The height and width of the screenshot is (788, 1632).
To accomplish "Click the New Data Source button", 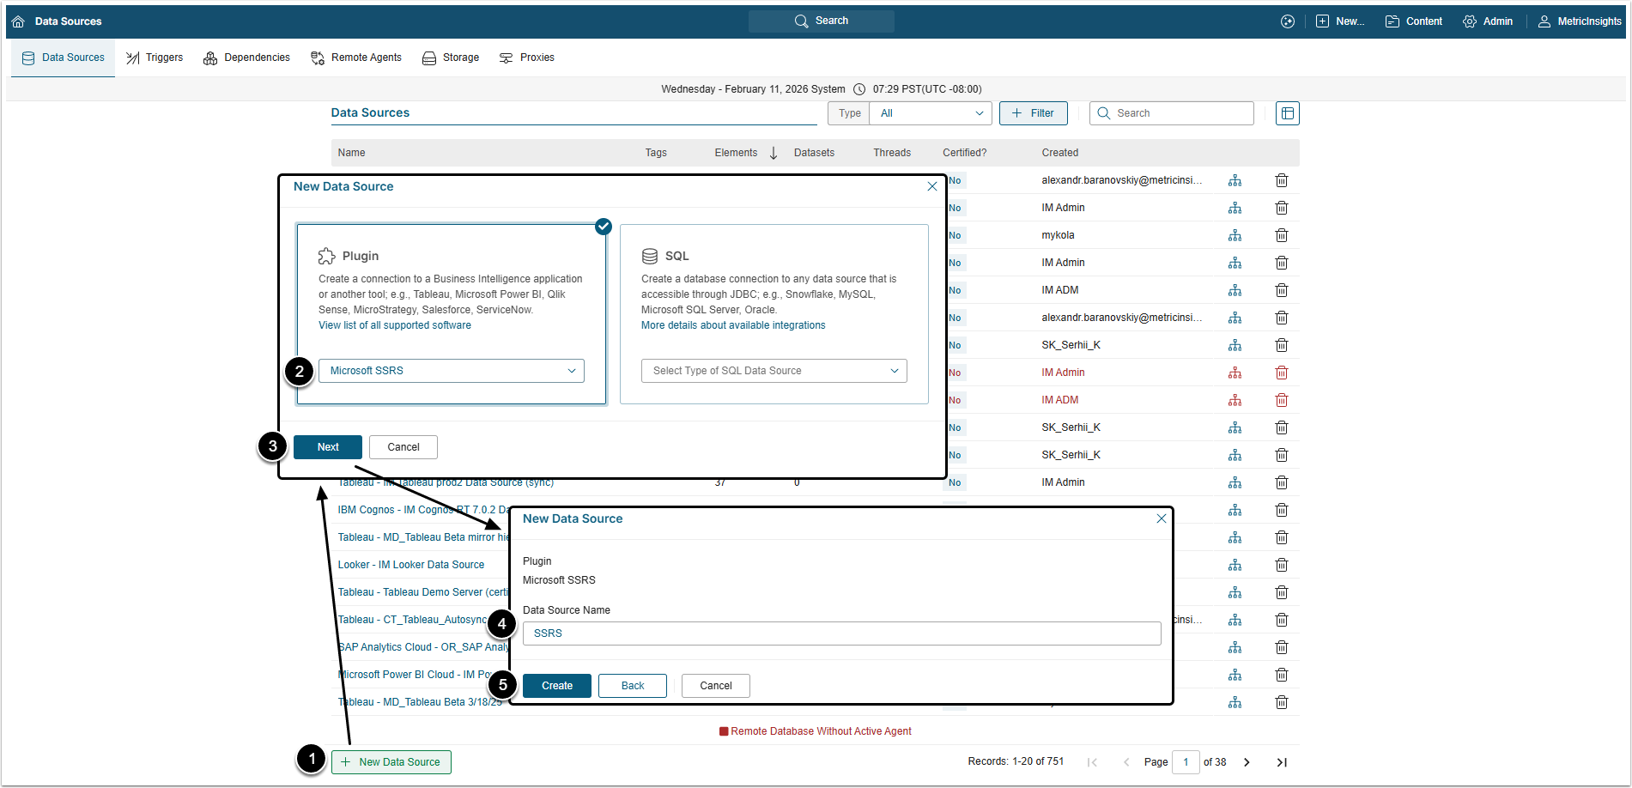I will click(x=391, y=762).
